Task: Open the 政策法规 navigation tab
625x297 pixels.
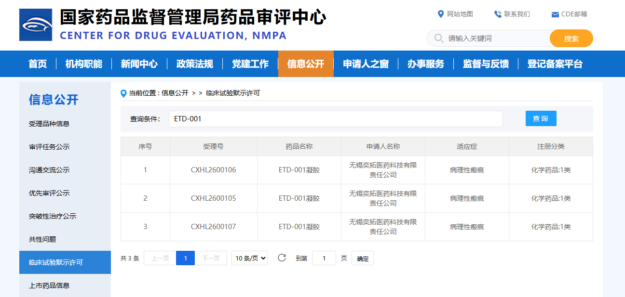Action: coord(195,64)
